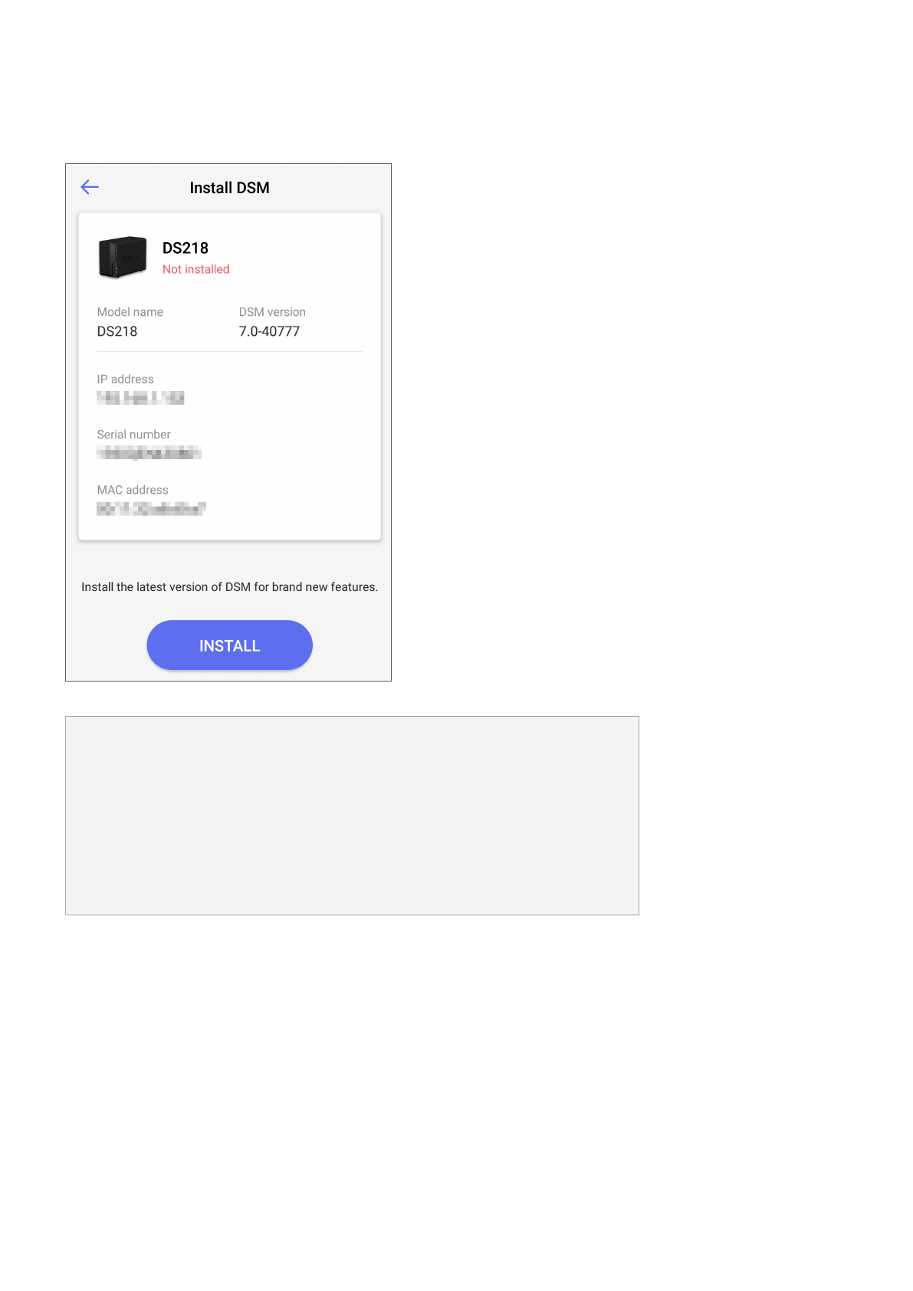913x1291 pixels.
Task: Click the Not installed status text
Action: click(196, 269)
